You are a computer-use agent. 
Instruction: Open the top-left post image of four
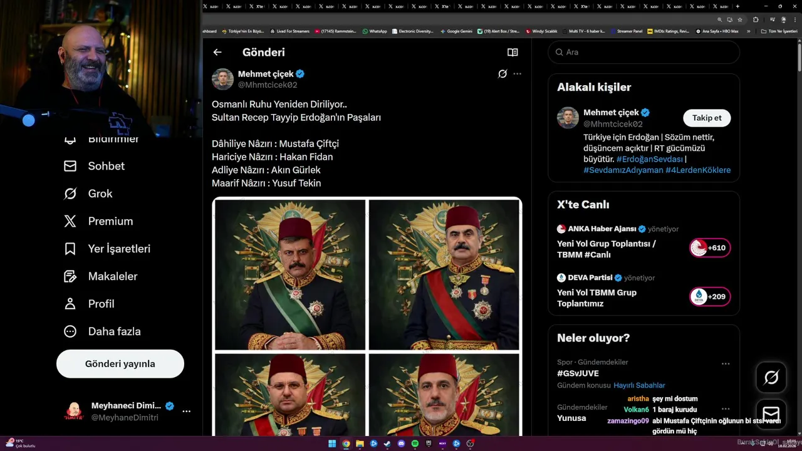coord(290,275)
